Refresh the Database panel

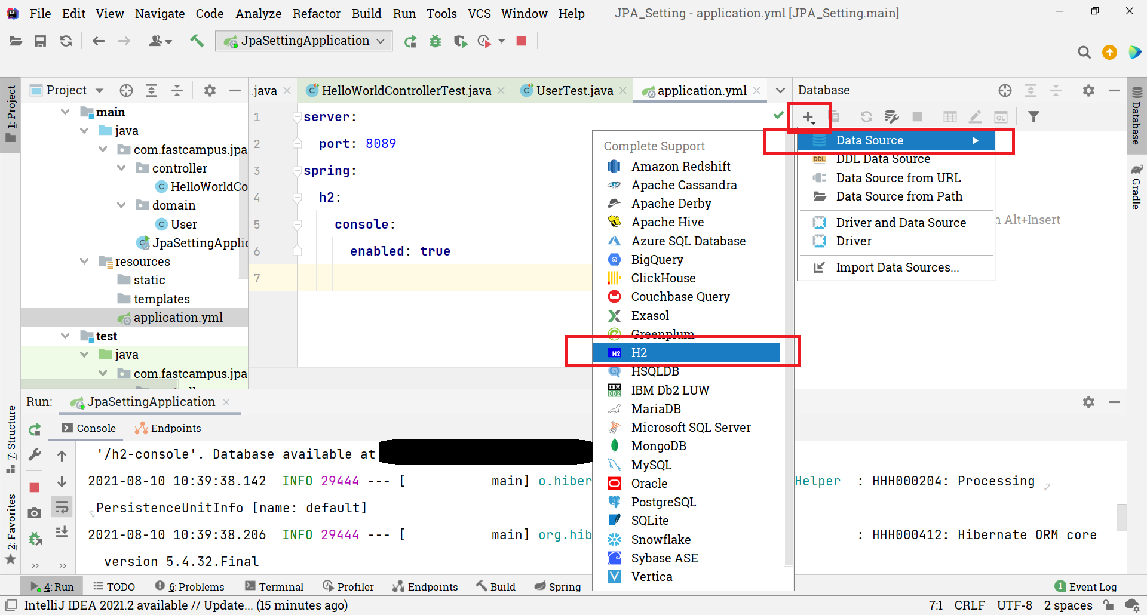coord(866,117)
